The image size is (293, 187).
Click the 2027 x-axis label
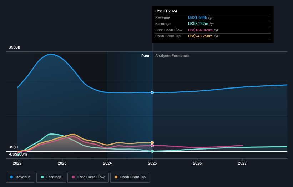[242, 163]
